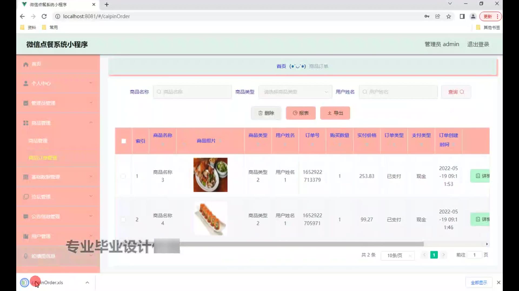Viewport: 519px width, 291px height.
Task: Click the site info icon in address bar
Action: (x=57, y=16)
